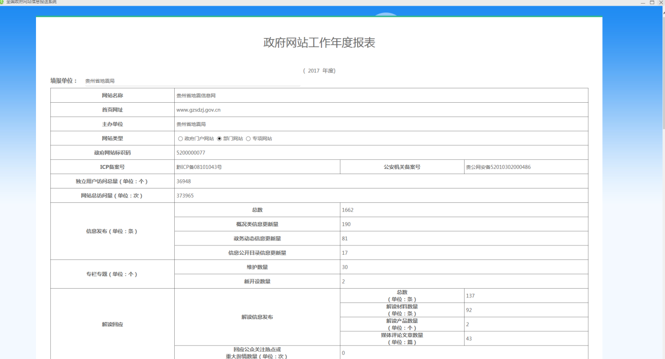This screenshot has height=359, width=665.
Task: Click the 政务动态信息更新量 label
Action: point(257,239)
